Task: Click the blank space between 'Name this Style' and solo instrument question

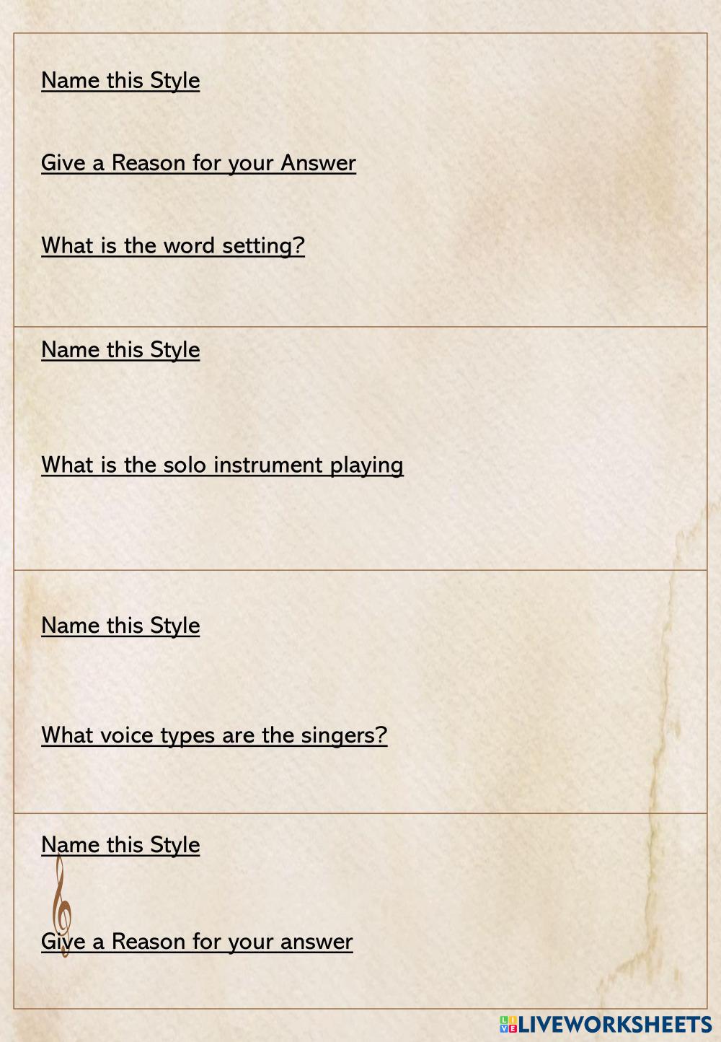Action: click(x=216, y=408)
